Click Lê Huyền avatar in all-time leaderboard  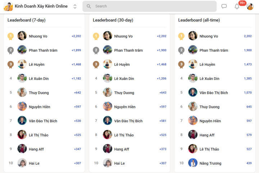[x=193, y=64]
